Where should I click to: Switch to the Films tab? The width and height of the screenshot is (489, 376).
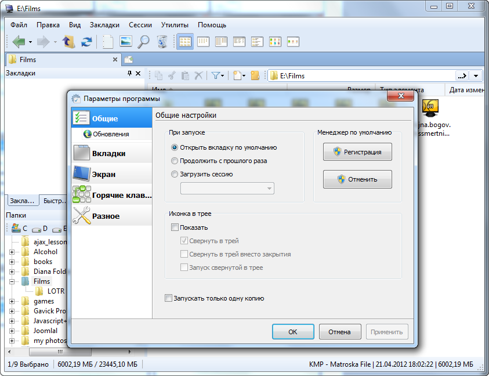pos(28,59)
